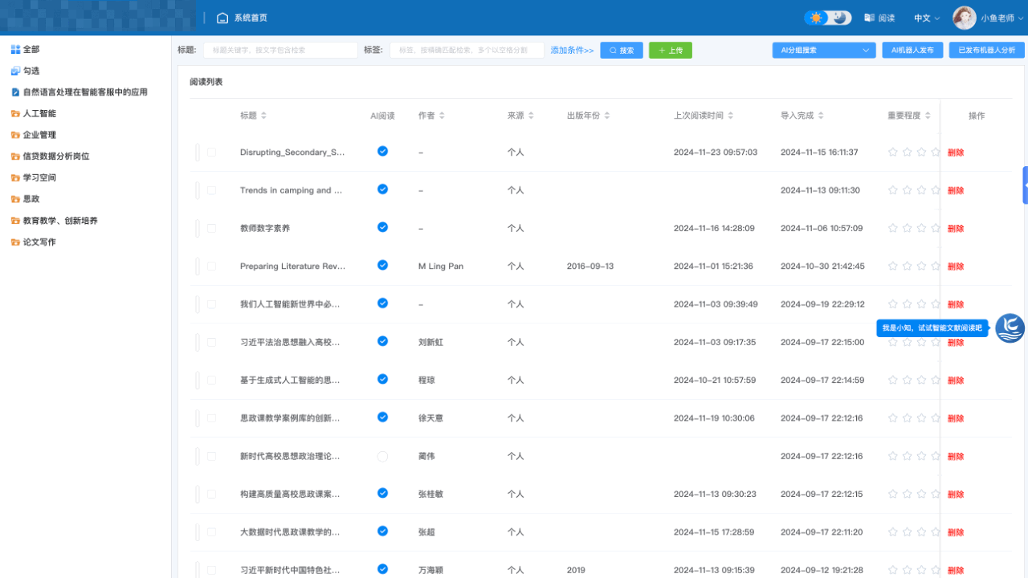Click the 小鱼老师 user avatar
The width and height of the screenshot is (1028, 578).
pyautogui.click(x=964, y=18)
